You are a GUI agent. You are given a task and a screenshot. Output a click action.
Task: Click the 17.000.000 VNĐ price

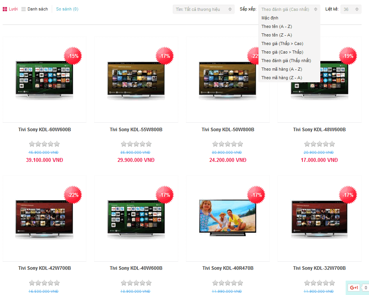319,160
